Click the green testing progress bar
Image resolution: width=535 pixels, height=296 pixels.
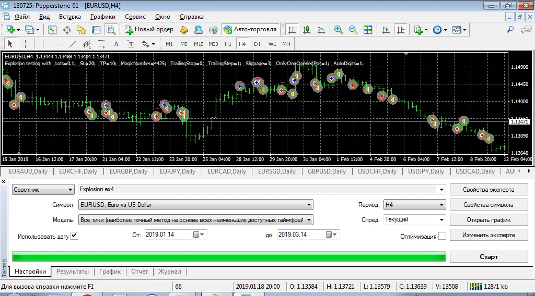point(229,256)
